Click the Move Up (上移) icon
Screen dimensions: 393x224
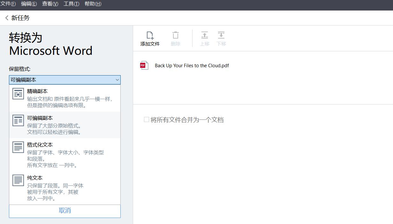(x=205, y=35)
